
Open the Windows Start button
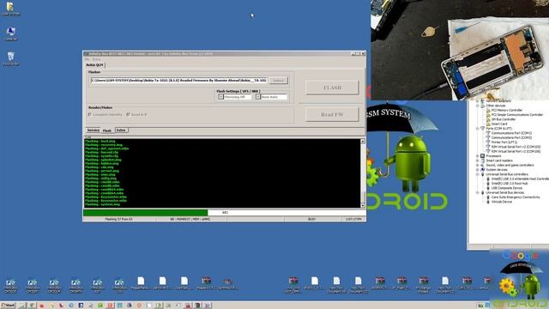(8, 306)
